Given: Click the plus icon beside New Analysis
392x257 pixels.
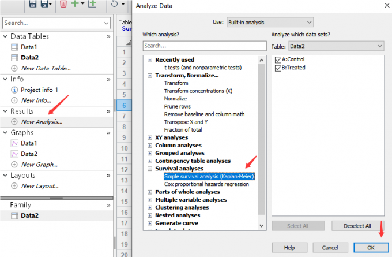Looking at the screenshot, I should [x=14, y=122].
